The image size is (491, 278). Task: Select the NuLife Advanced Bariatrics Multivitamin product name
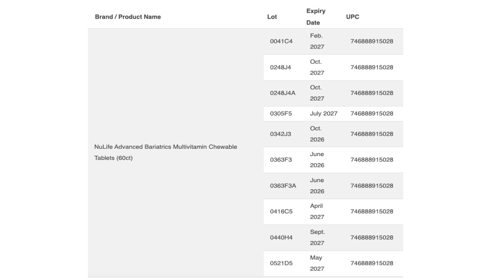(166, 152)
